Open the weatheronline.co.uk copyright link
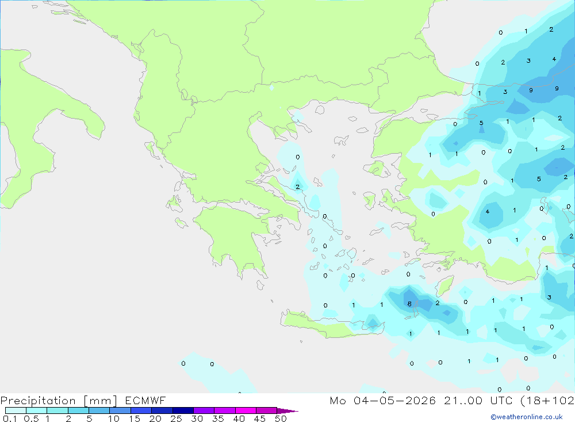Viewport: 575px width, 422px height. (527, 417)
